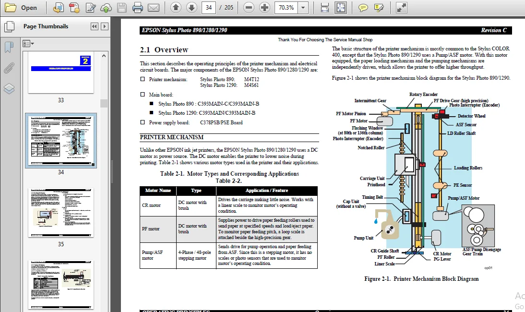Image resolution: width=525 pixels, height=312 pixels.
Task: Collapse the Page Thumbnails panel with the double arrow
Action: click(x=95, y=26)
